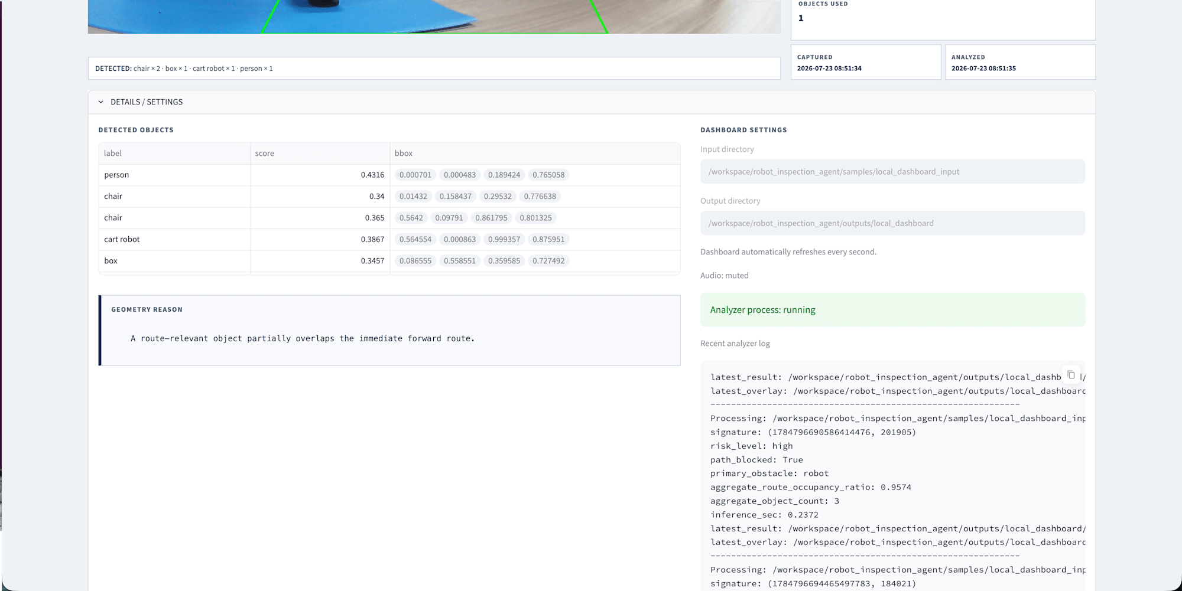Click the signature line ending 201905
Image resolution: width=1182 pixels, height=591 pixels.
[x=813, y=432]
